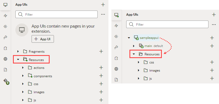This screenshot has width=219, height=104.
Task: Select css label in Fragments panel
Action: [x=36, y=84]
